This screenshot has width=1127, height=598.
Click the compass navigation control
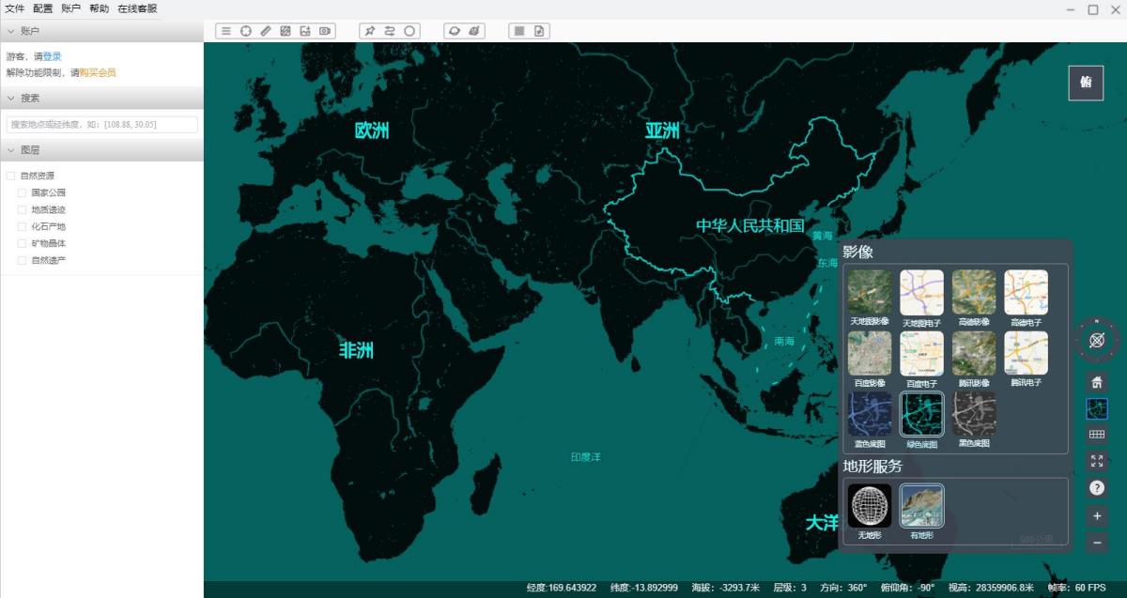pos(1096,340)
